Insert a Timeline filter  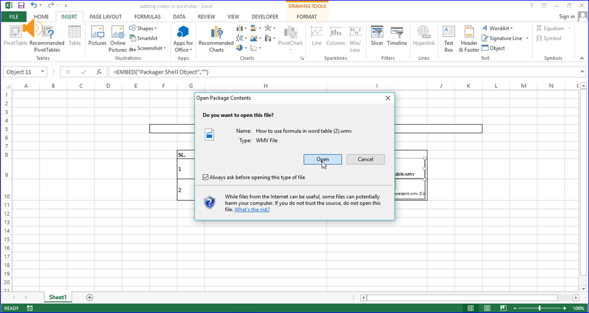click(397, 36)
